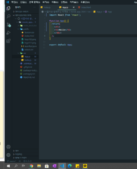This screenshot has width=137, height=169.
Task: Open package-lock.json in the tree
Action: pos(25,70)
